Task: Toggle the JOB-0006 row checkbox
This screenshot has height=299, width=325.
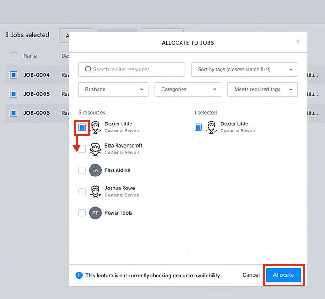Action: 13,113
